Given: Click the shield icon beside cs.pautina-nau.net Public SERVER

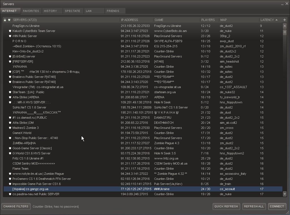Looking at the screenshot, I should pyautogui.click(x=10, y=194).
